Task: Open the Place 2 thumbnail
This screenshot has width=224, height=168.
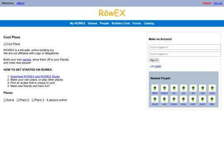Action: [x=23, y=100]
